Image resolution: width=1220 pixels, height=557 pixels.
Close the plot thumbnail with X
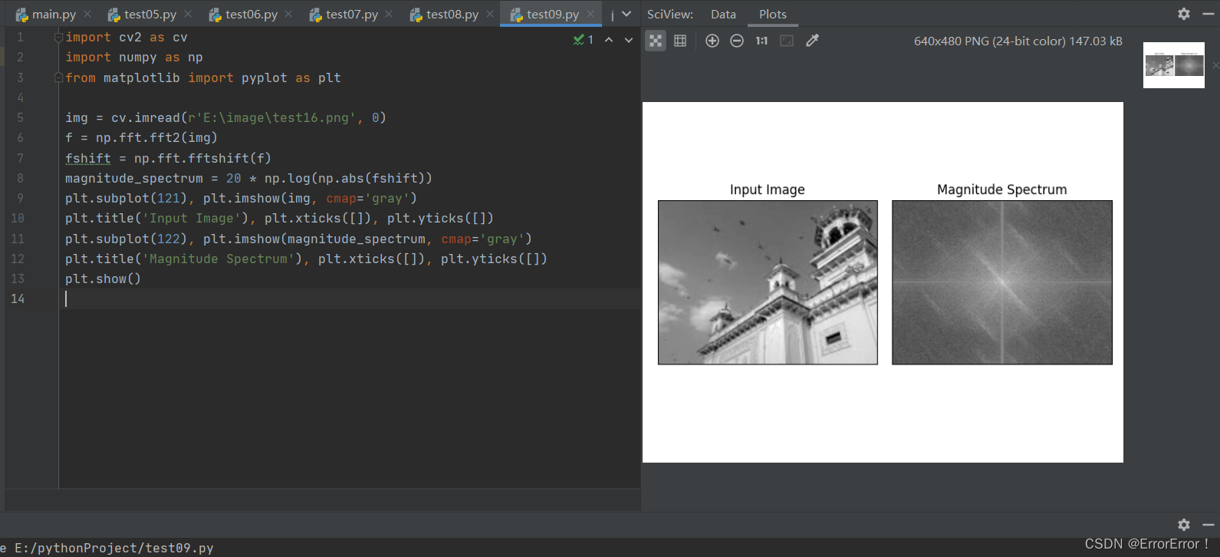[x=1215, y=65]
